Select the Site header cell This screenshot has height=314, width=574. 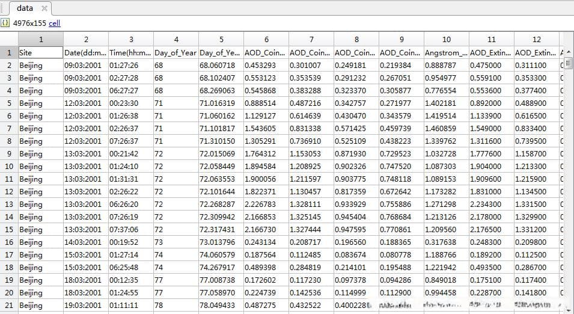(x=41, y=53)
